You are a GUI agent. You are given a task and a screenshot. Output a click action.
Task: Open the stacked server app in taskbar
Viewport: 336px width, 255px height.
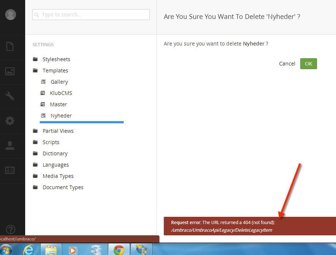pyautogui.click(x=96, y=250)
